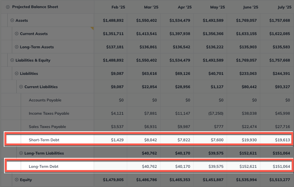Select Long-Term Debt row value $40,762
Image resolution: width=294 pixels, height=187 pixels.
(x=149, y=166)
